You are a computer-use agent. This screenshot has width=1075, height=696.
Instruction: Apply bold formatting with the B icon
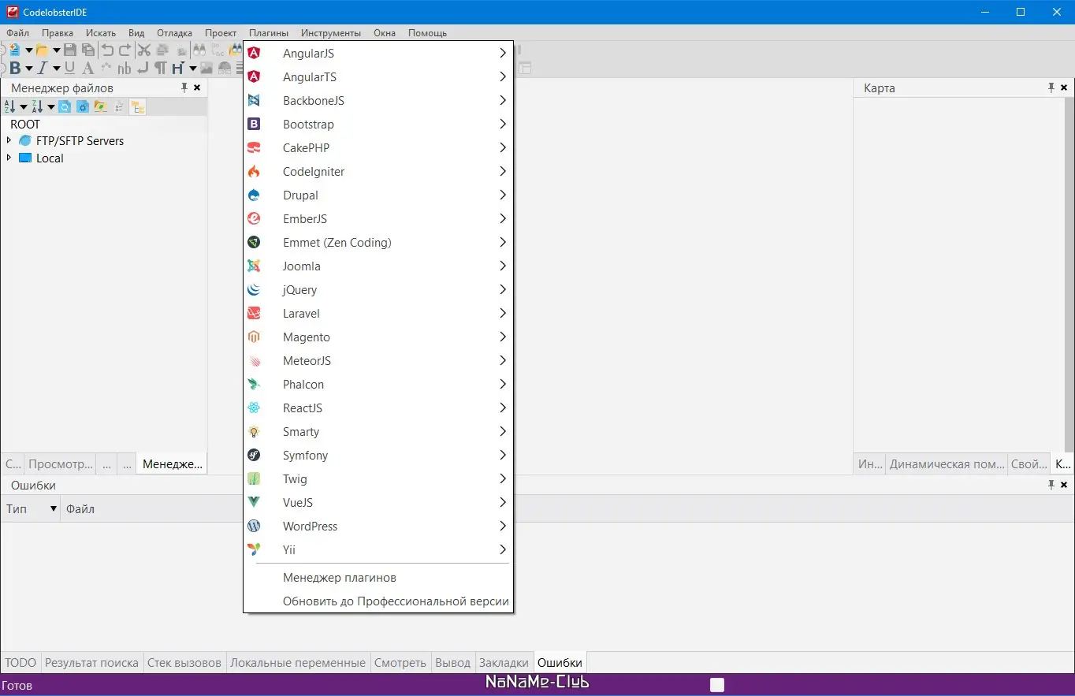click(15, 69)
